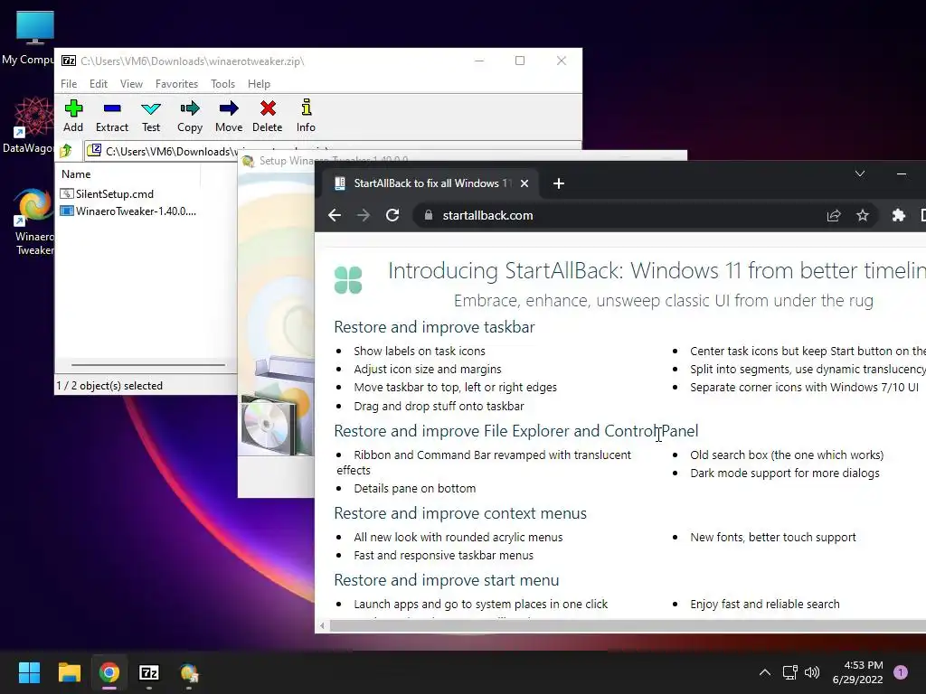Click the StartAllBack green clover logo
Image resolution: width=926 pixels, height=694 pixels.
(348, 280)
